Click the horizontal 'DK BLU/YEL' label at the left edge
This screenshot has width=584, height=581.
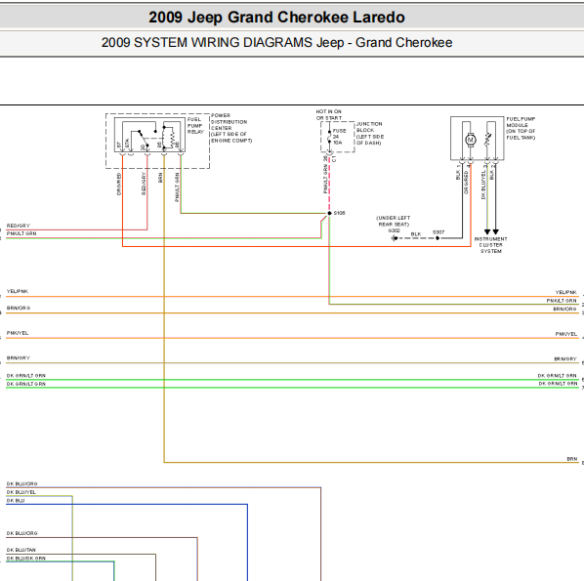21,492
